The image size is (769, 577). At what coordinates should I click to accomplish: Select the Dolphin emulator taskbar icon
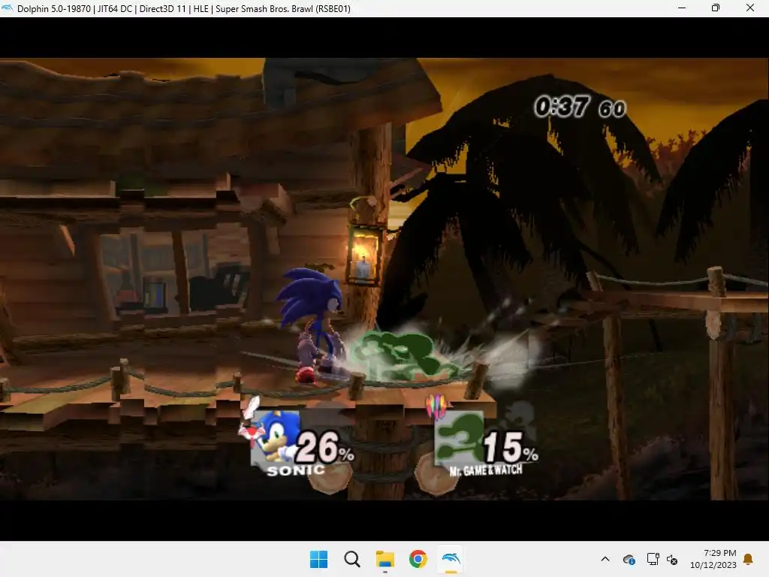pos(451,559)
